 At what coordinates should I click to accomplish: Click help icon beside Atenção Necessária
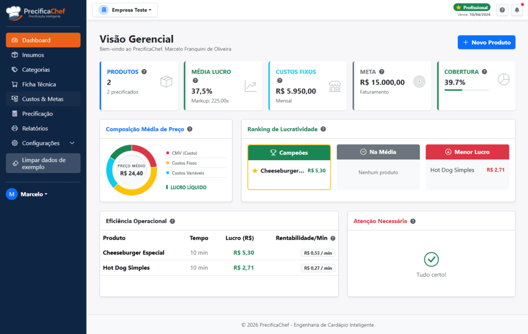(413, 221)
